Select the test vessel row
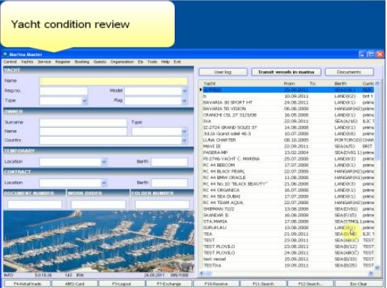This screenshot has width=387, height=288. coord(288,259)
